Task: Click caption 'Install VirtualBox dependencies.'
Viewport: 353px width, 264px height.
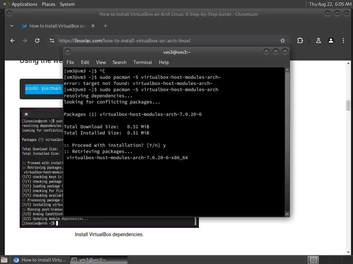Action: click(109, 234)
